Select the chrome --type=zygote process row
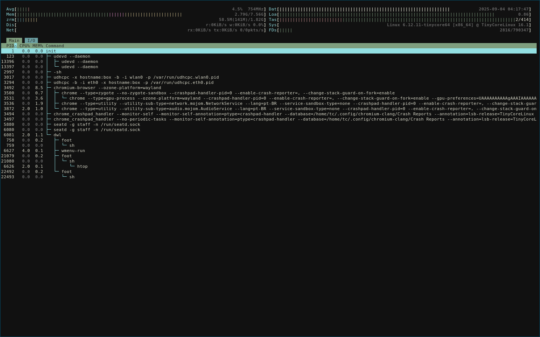 click(x=269, y=93)
